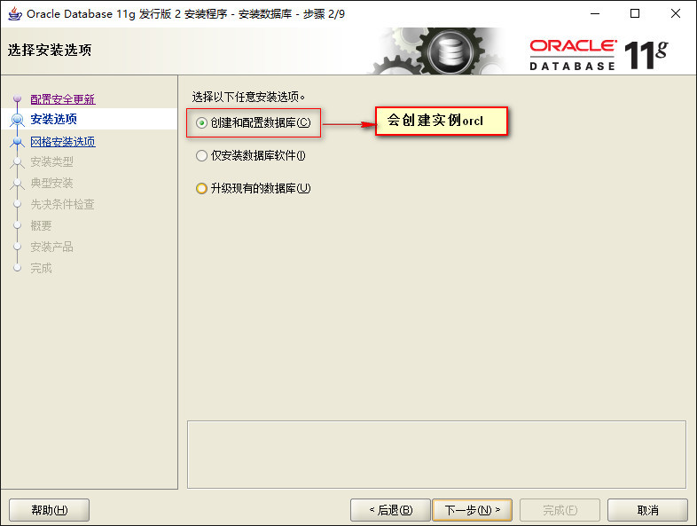Click the 安装选项 current step marker icon
Image resolution: width=697 pixels, height=526 pixels.
[18, 120]
